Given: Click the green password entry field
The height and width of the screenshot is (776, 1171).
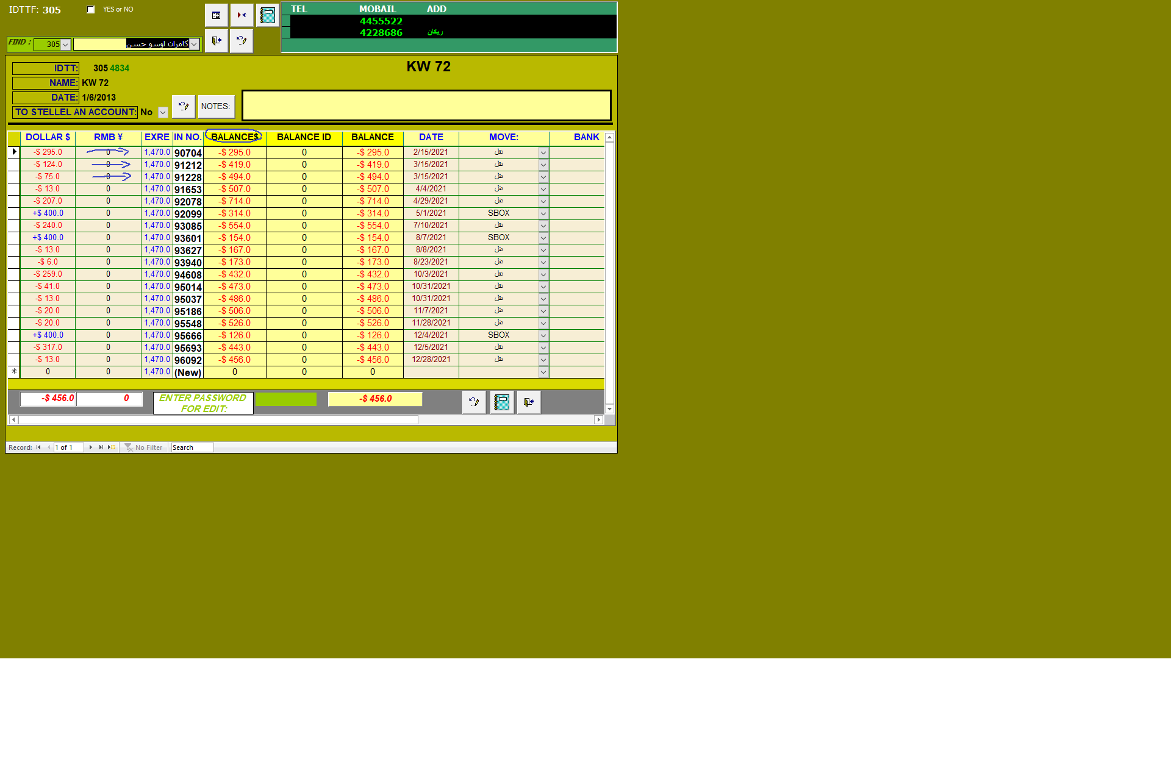Looking at the screenshot, I should click(x=286, y=399).
